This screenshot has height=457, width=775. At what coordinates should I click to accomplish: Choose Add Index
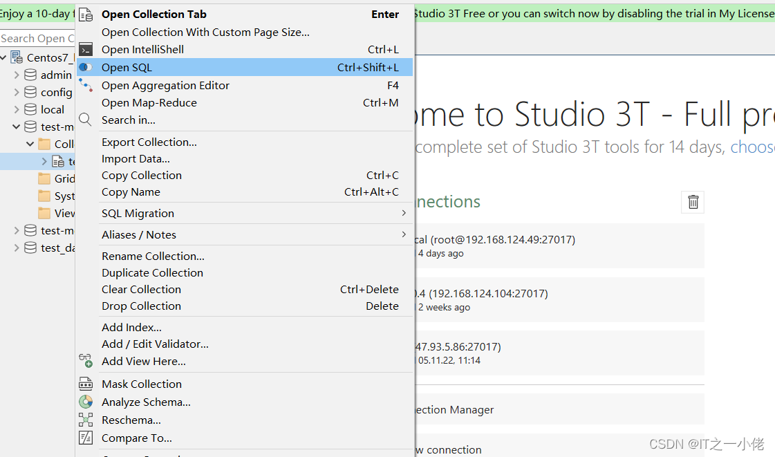(245, 327)
